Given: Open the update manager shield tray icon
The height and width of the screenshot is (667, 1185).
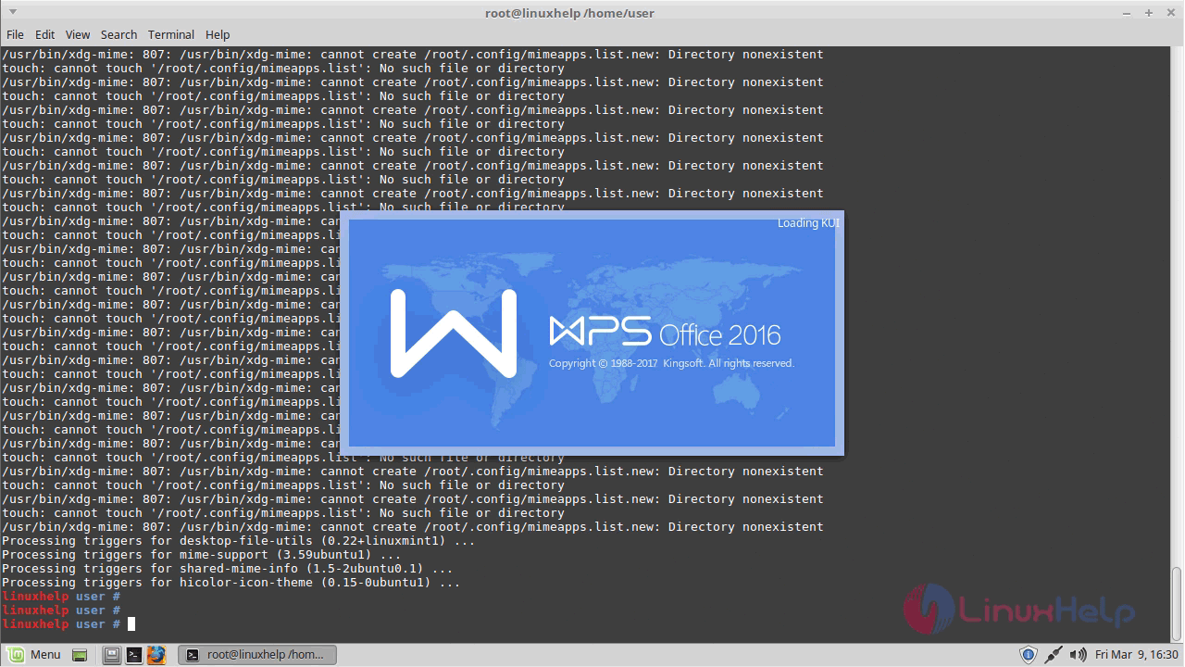Looking at the screenshot, I should (x=1028, y=655).
